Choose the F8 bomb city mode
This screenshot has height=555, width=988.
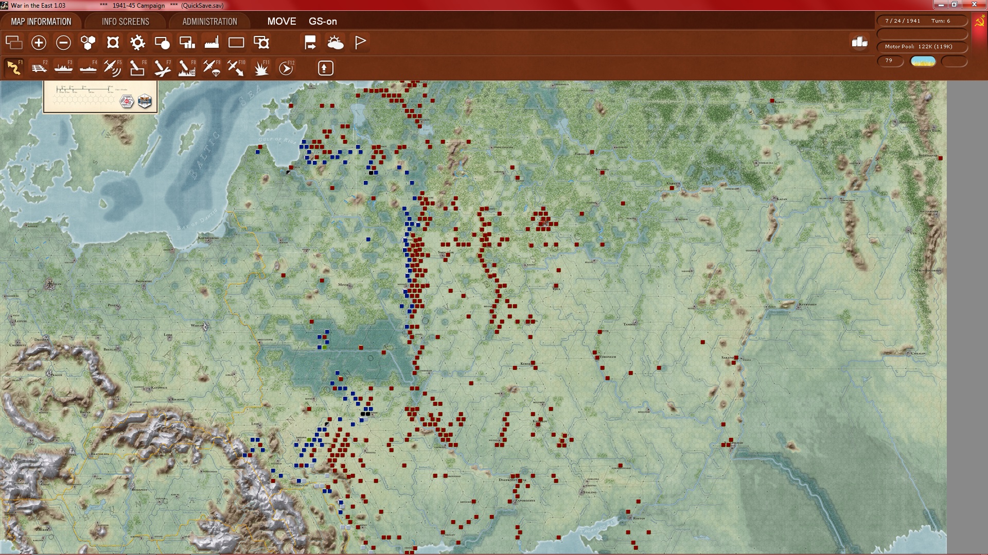(186, 68)
